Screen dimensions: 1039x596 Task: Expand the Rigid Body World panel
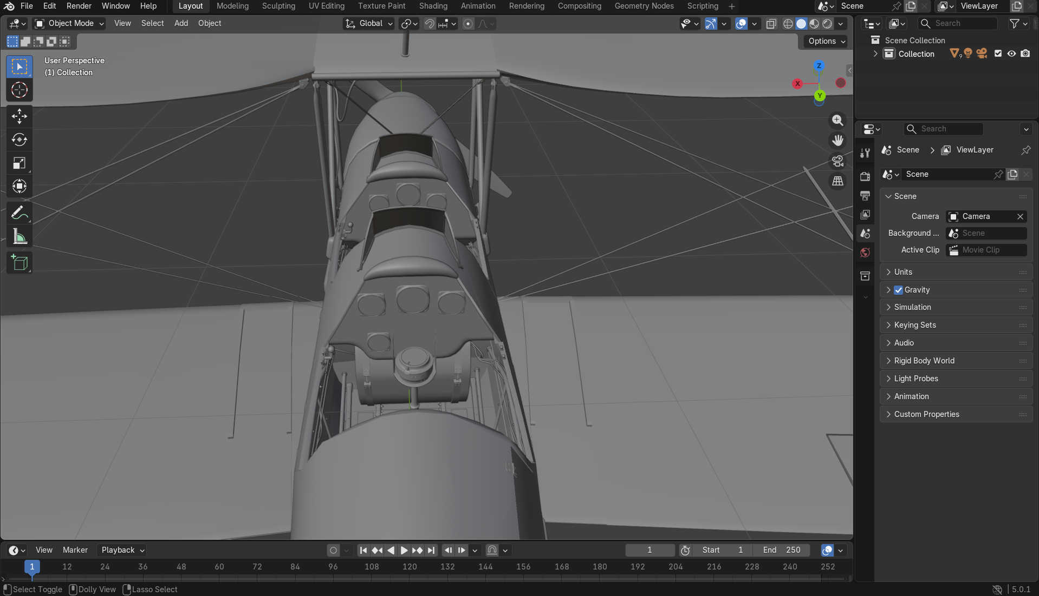click(x=956, y=361)
